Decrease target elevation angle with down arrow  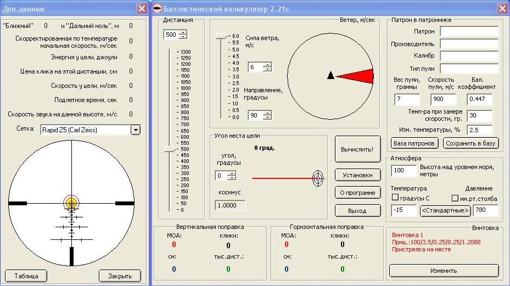click(232, 178)
